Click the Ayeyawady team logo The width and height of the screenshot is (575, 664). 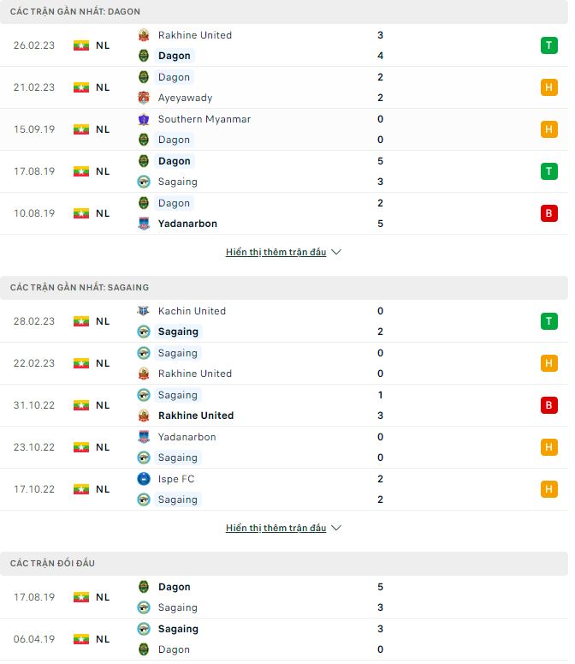point(144,98)
